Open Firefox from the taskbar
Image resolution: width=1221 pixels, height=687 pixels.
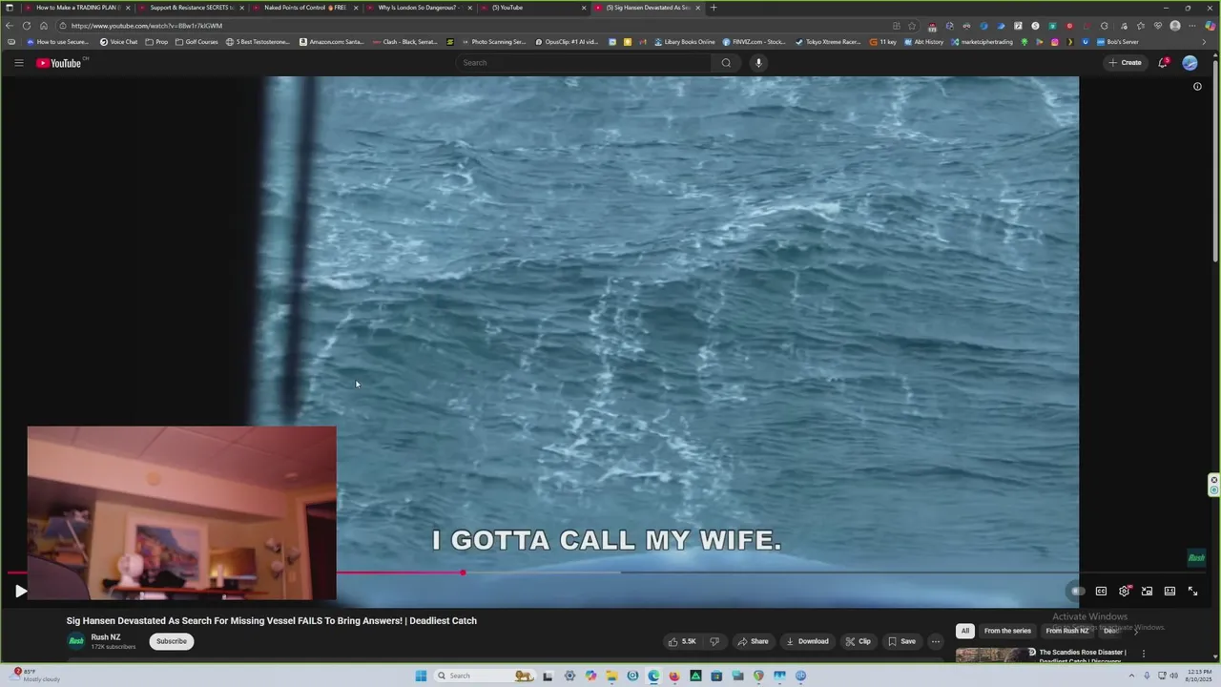(x=674, y=676)
